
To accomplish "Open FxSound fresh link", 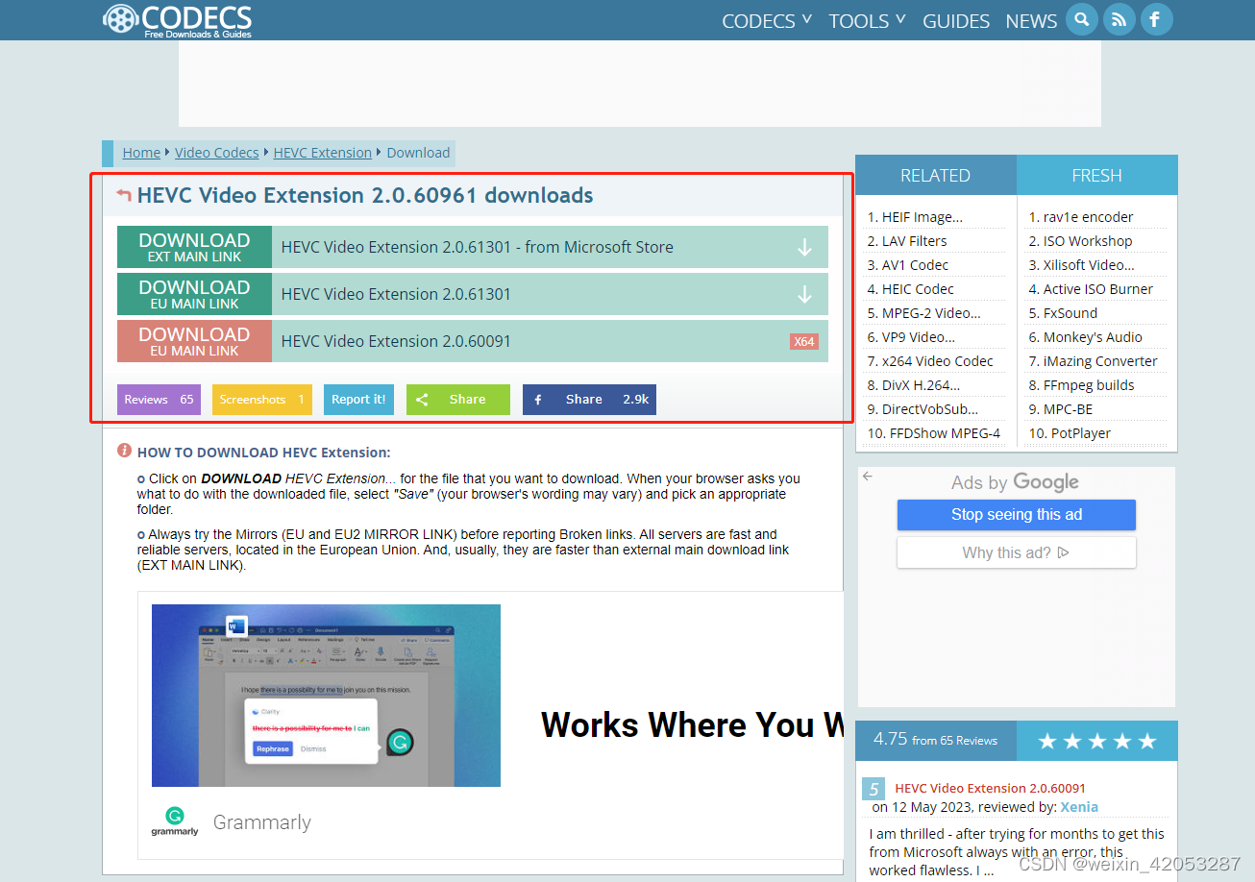I will (x=1070, y=313).
